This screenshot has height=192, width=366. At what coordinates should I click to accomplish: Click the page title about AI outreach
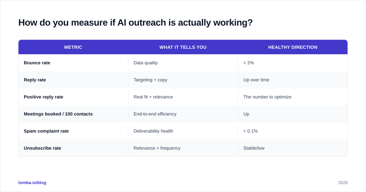click(x=135, y=23)
